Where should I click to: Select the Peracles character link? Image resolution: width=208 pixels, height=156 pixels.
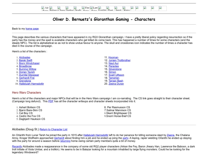114,66
